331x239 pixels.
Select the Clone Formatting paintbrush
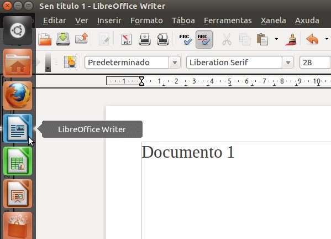pyautogui.click(x=291, y=39)
